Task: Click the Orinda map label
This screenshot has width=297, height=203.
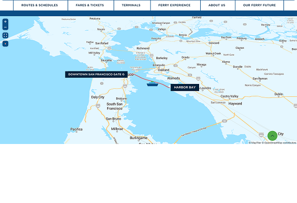Action: coord(185,57)
